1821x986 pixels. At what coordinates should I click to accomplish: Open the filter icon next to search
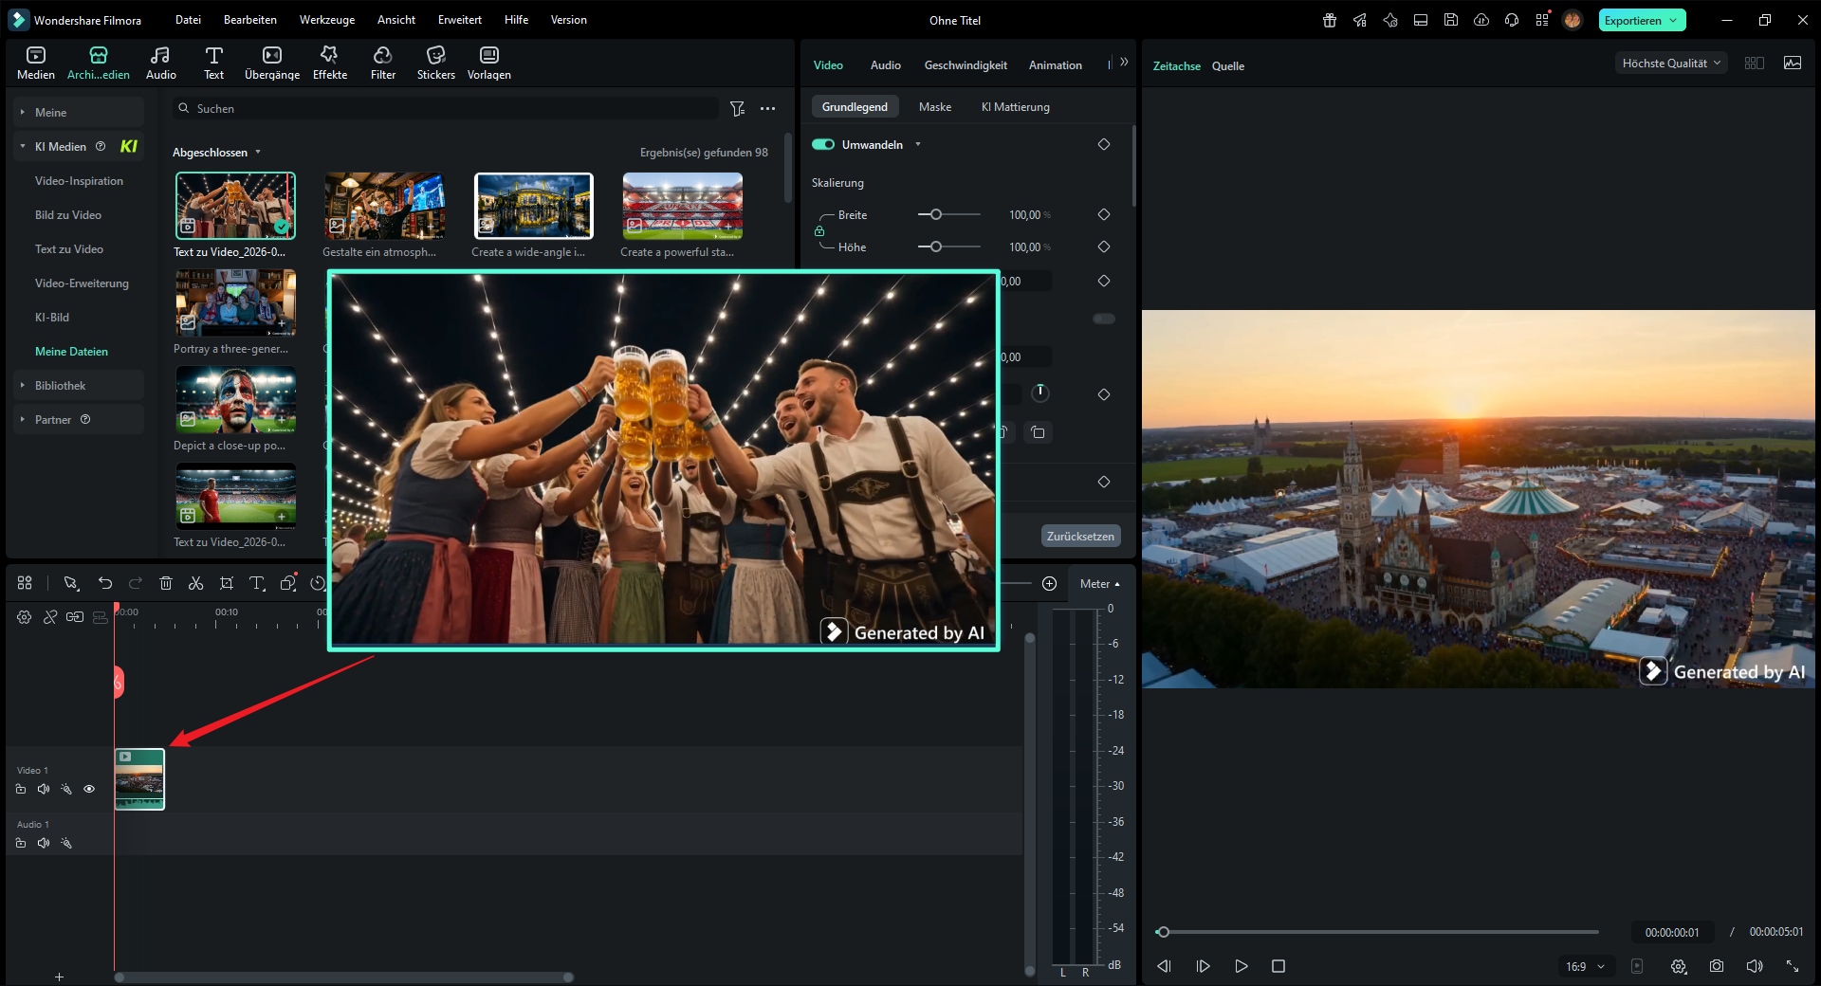click(x=737, y=109)
